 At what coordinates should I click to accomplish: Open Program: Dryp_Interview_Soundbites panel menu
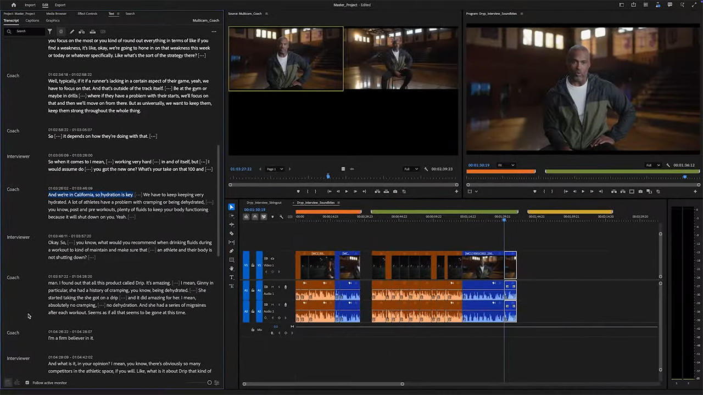click(521, 13)
